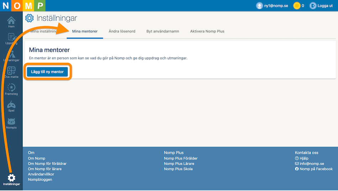Click Lägg till ny mentor button
Image resolution: width=338 pixels, height=191 pixels.
click(x=47, y=72)
